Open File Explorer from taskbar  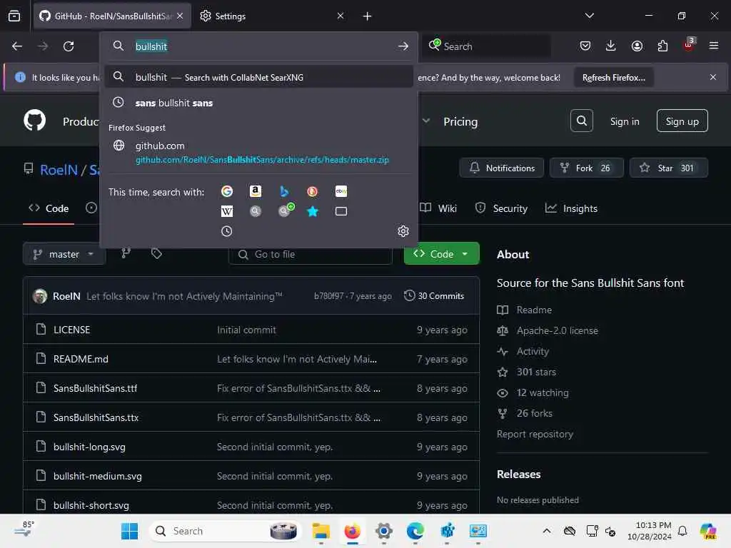tap(321, 531)
